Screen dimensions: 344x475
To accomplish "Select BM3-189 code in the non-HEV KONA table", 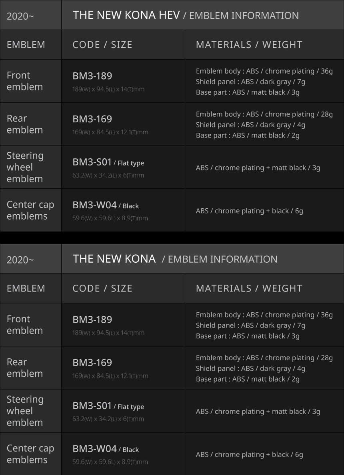I will (92, 320).
